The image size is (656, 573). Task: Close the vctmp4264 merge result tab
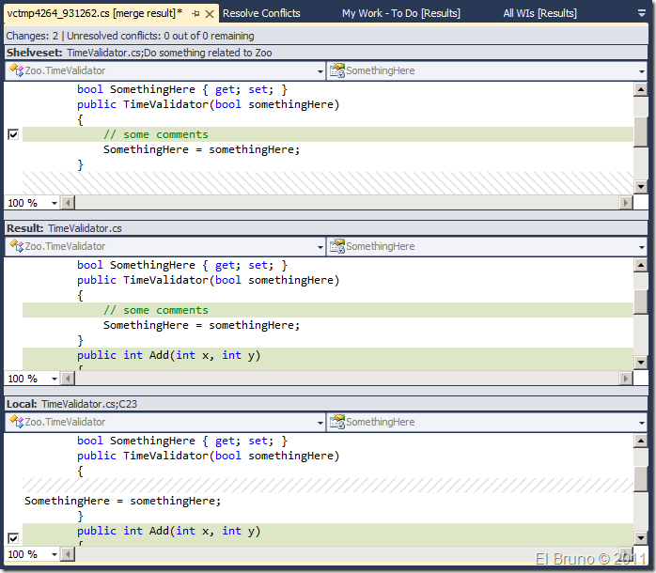coord(210,13)
